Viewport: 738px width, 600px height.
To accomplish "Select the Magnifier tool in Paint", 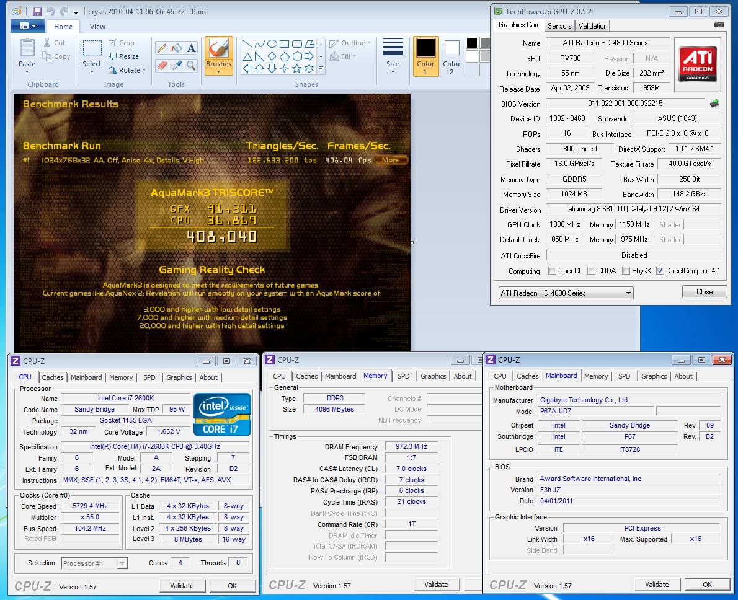I will [x=191, y=66].
